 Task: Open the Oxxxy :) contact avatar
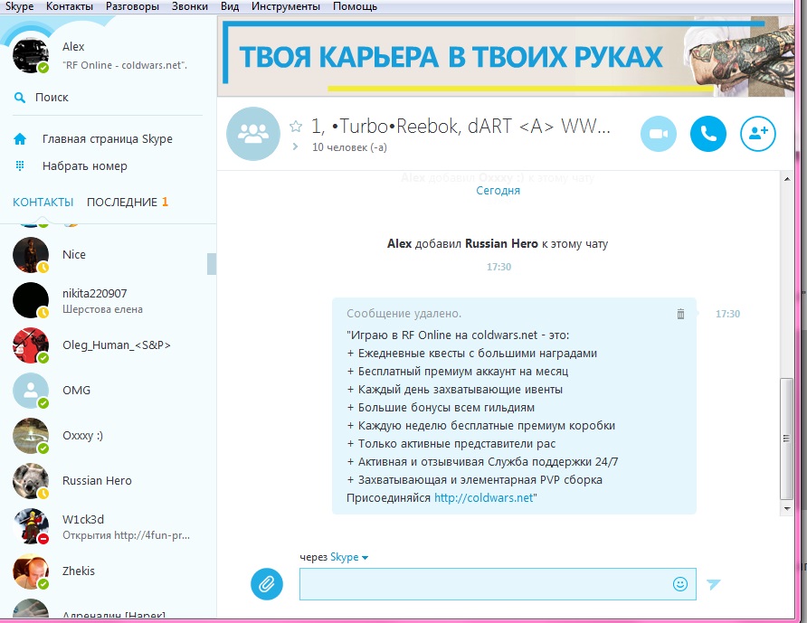pos(31,436)
